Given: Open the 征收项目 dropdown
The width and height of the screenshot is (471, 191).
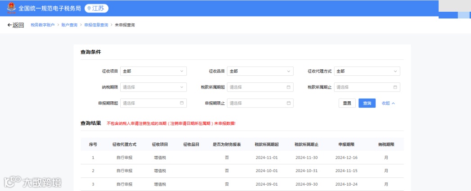Looking at the screenshot, I should tap(154, 71).
